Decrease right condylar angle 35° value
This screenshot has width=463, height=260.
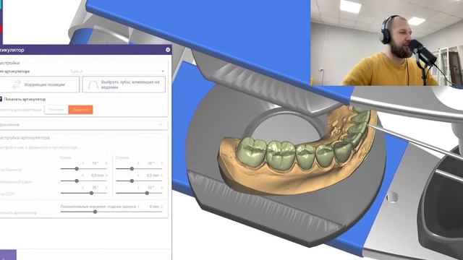point(138,188)
